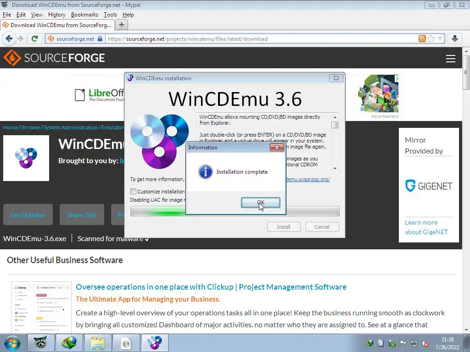Open the SourceForge hamburger menu
The image size is (470, 352).
pos(451,58)
